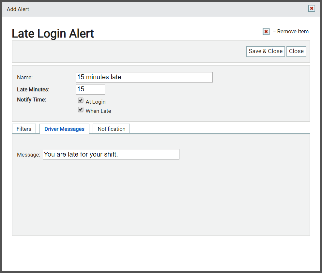The image size is (322, 273).
Task: Click the Notify Time label
Action: 31,100
